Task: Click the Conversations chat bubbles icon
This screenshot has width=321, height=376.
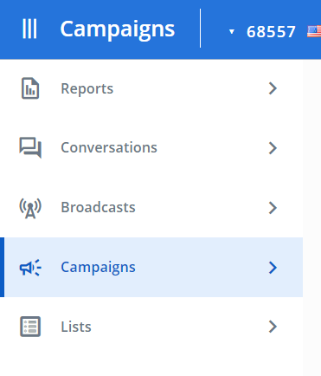Action: [x=30, y=147]
